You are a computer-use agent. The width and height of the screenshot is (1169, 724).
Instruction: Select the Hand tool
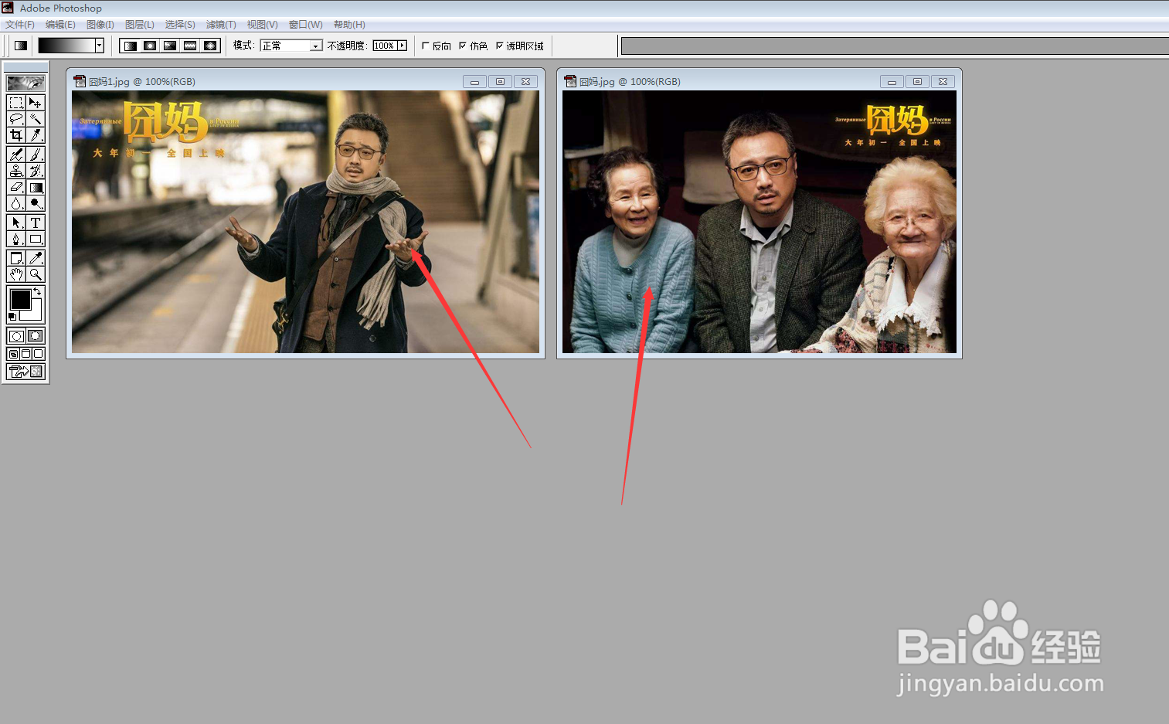point(16,274)
